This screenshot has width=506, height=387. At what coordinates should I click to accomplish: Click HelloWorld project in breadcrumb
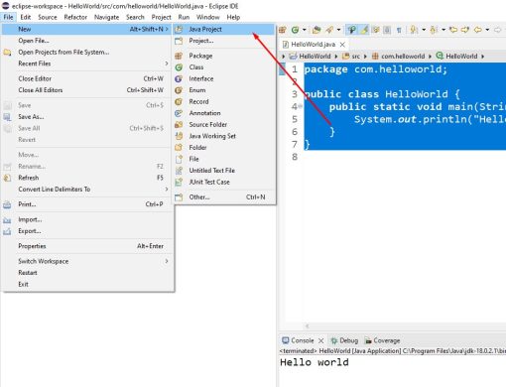[x=311, y=56]
